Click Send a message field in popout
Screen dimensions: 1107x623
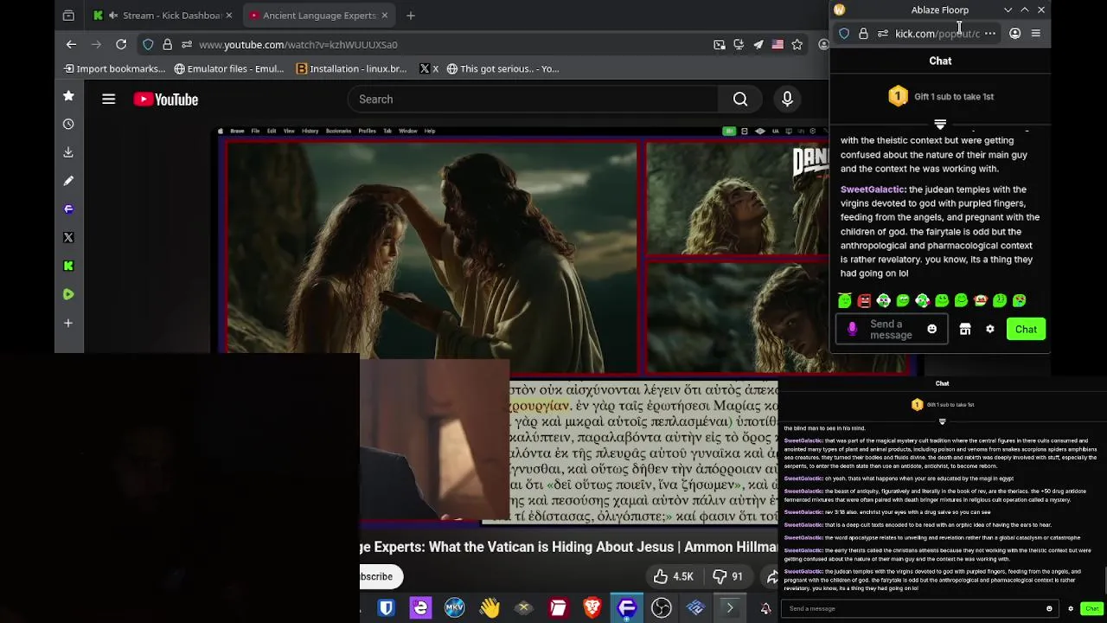tap(891, 329)
